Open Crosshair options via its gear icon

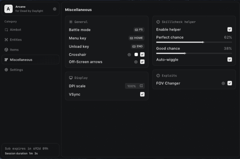pyautogui.click(x=129, y=55)
